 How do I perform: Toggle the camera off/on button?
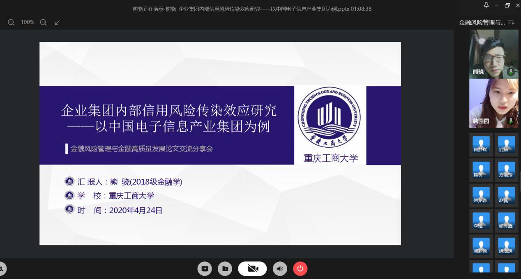click(252, 269)
